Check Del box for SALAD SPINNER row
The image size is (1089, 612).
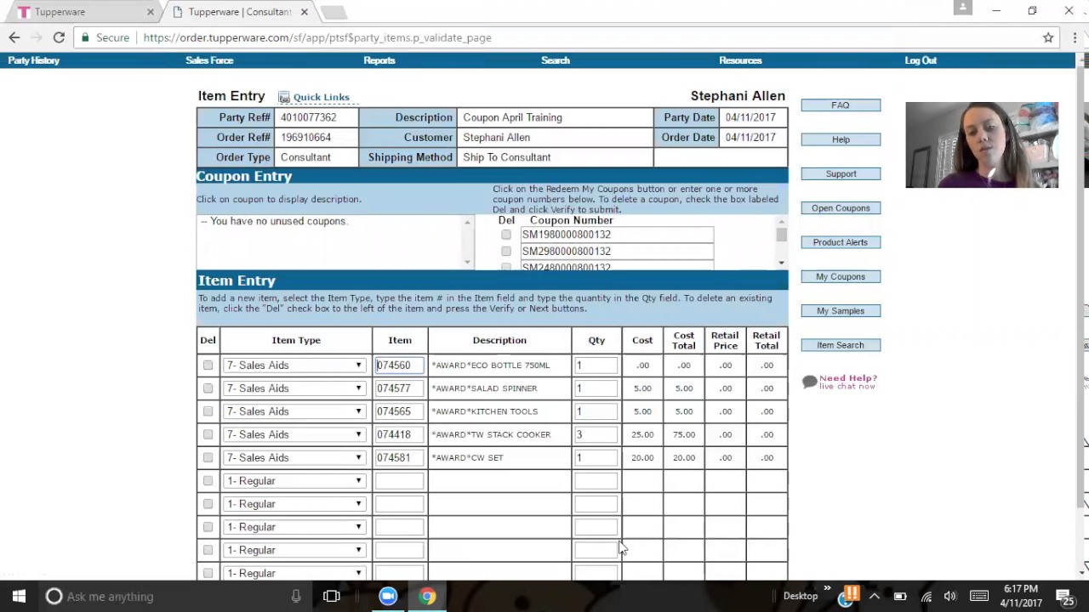coord(208,388)
